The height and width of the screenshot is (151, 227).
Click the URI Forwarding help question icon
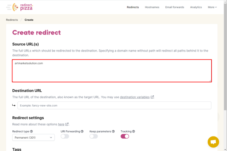[x=82, y=131]
